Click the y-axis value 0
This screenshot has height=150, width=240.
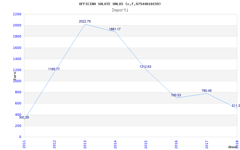pyautogui.click(x=20, y=137)
